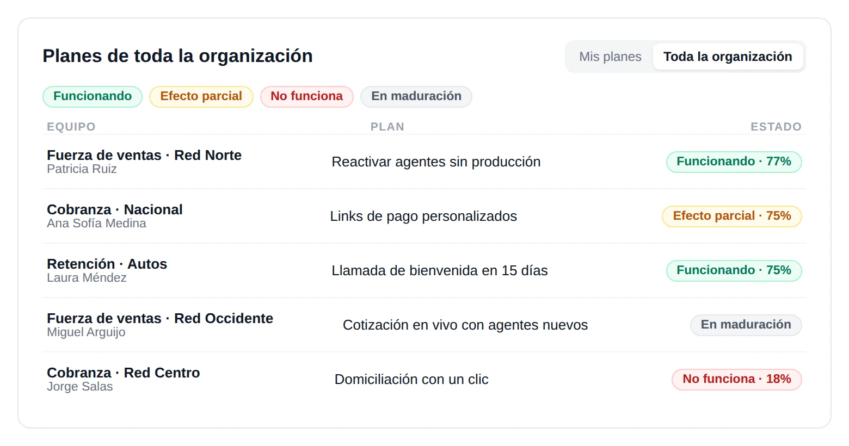Select the Toda la organización tab
Image resolution: width=849 pixels, height=446 pixels.
click(x=728, y=57)
